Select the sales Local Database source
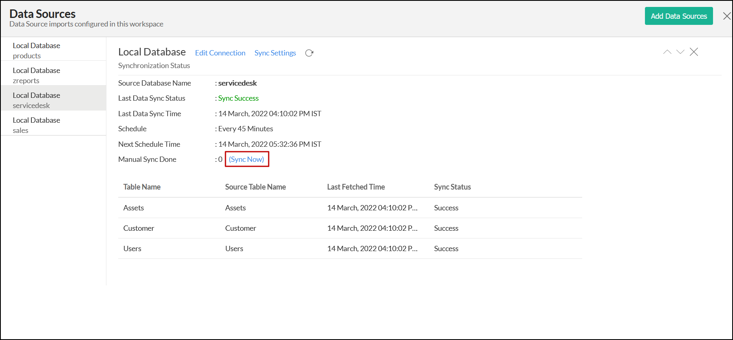 (x=53, y=125)
